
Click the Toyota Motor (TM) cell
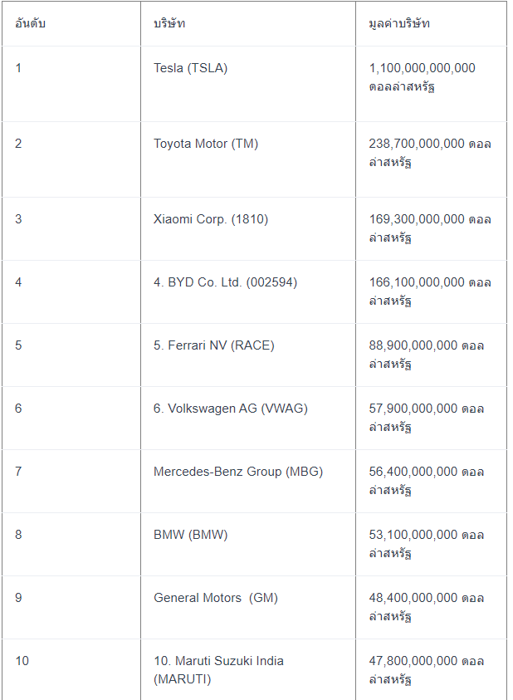pos(206,144)
